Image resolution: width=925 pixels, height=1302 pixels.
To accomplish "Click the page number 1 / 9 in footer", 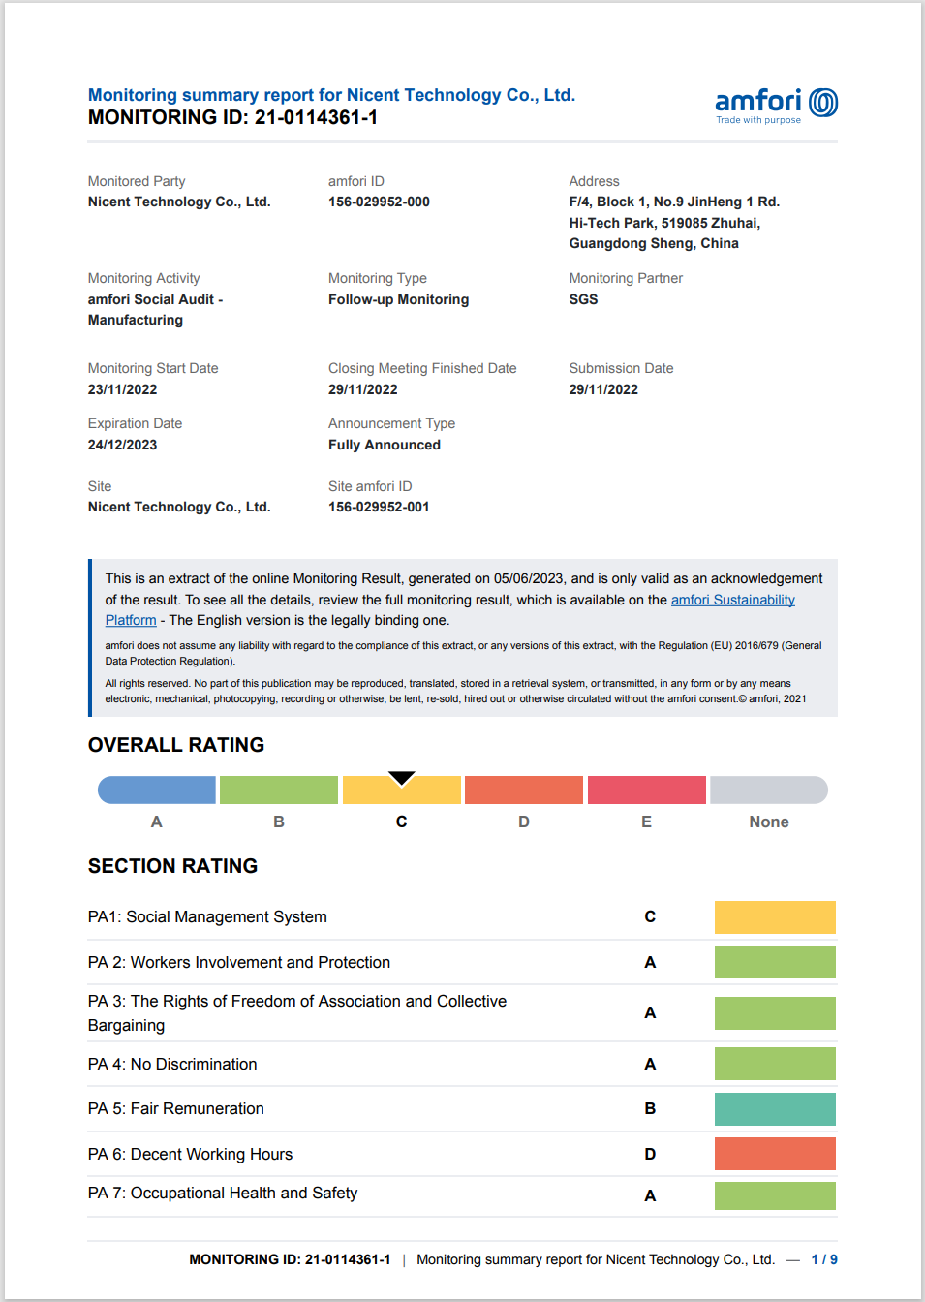I will click(824, 1259).
